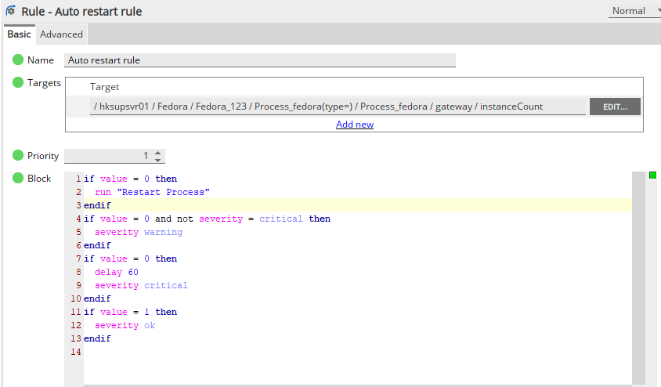Click the endif on line 10
The image size is (661, 387).
[97, 298]
